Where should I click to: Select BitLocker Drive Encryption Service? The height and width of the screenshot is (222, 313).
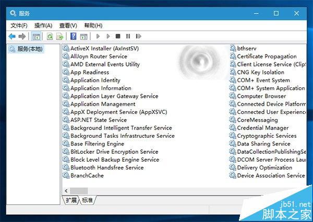114,152
